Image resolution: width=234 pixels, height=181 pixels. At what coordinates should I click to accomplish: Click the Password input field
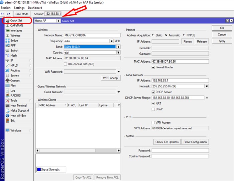coord(180,150)
